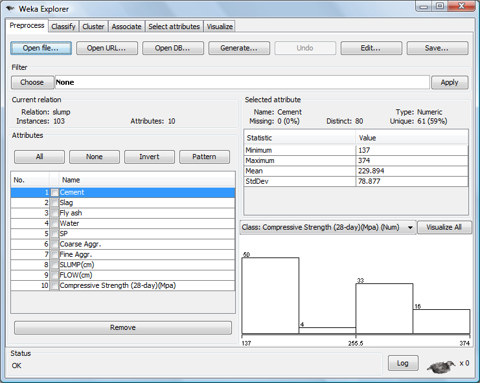The width and height of the screenshot is (480, 383).
Task: Open the Log window
Action: click(403, 363)
